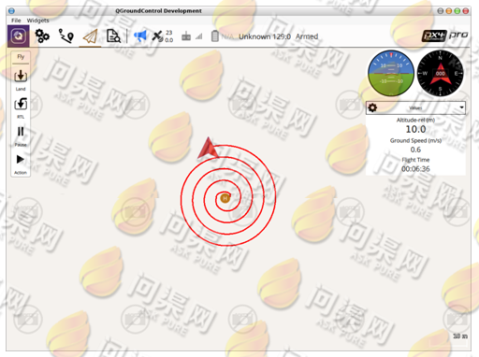Select the Fly view paper plane icon
Screen dimensions: 479x357
coord(90,36)
